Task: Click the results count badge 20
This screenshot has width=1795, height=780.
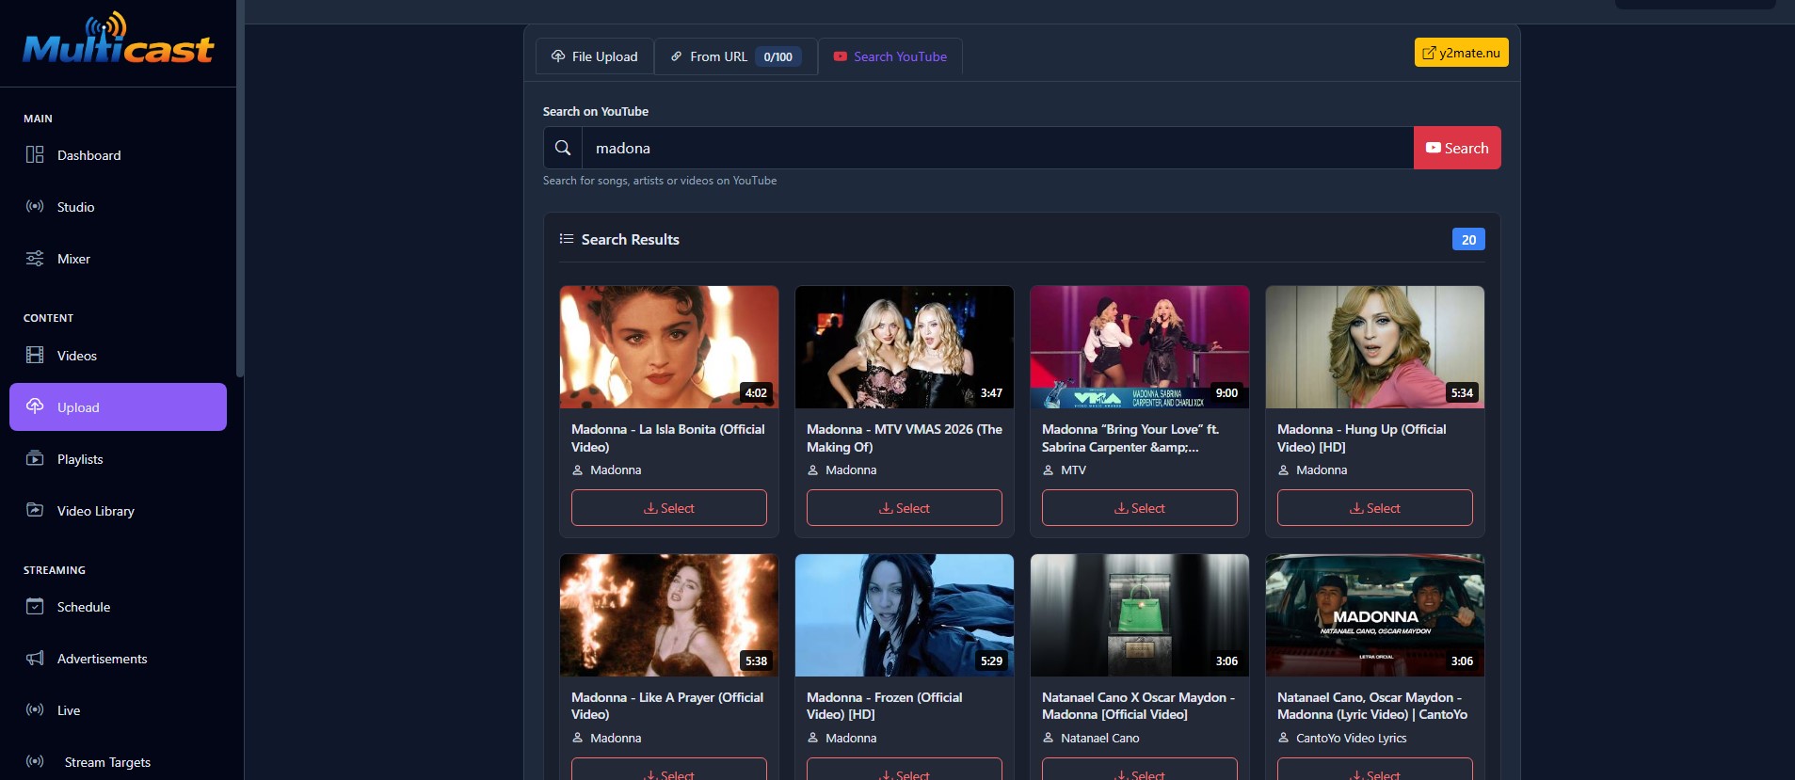Action: (1468, 240)
